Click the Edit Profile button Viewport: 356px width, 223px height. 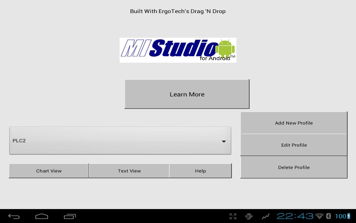294,145
